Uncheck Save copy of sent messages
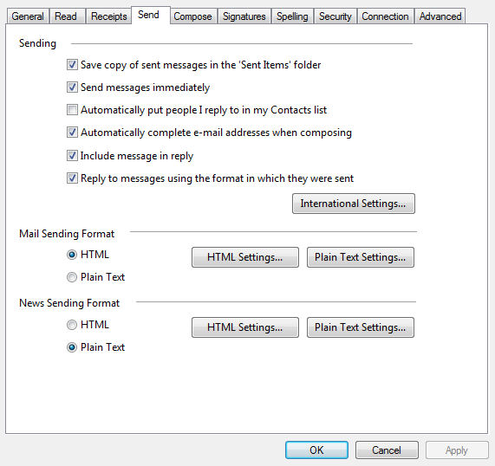This screenshot has height=466, width=495. point(72,65)
